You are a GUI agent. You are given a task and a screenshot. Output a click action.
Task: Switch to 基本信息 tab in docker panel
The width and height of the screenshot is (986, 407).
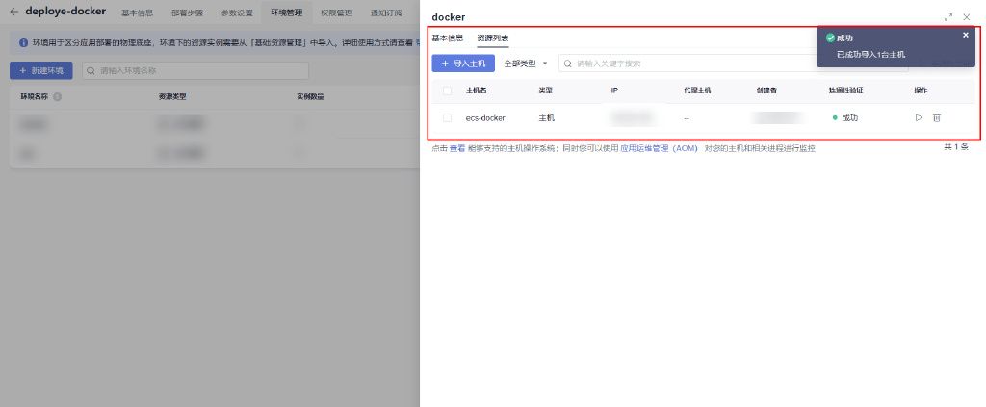click(x=447, y=38)
